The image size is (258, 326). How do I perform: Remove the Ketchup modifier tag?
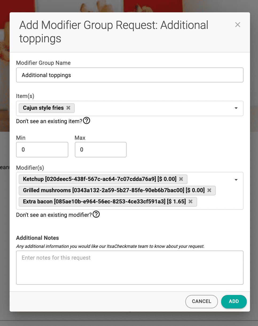point(181,179)
